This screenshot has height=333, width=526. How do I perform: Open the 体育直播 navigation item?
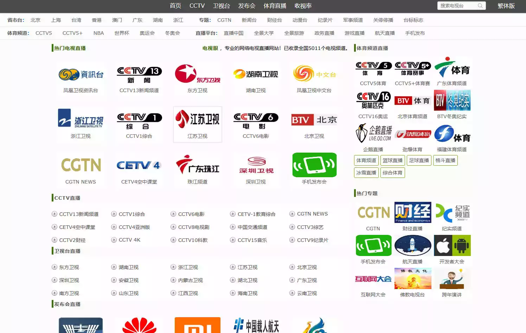coord(275,6)
